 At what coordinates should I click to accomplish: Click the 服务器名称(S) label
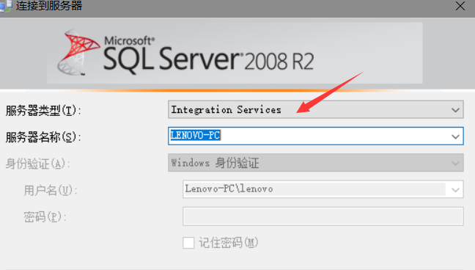coord(43,137)
